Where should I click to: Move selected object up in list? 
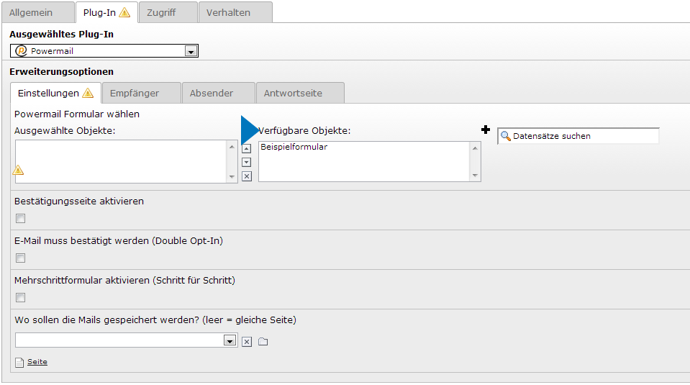(x=247, y=148)
